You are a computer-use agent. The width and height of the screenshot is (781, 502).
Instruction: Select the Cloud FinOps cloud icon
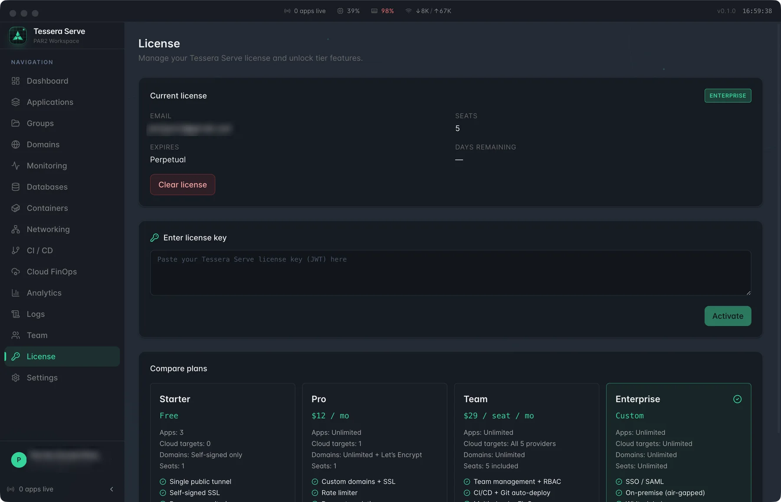click(x=16, y=272)
